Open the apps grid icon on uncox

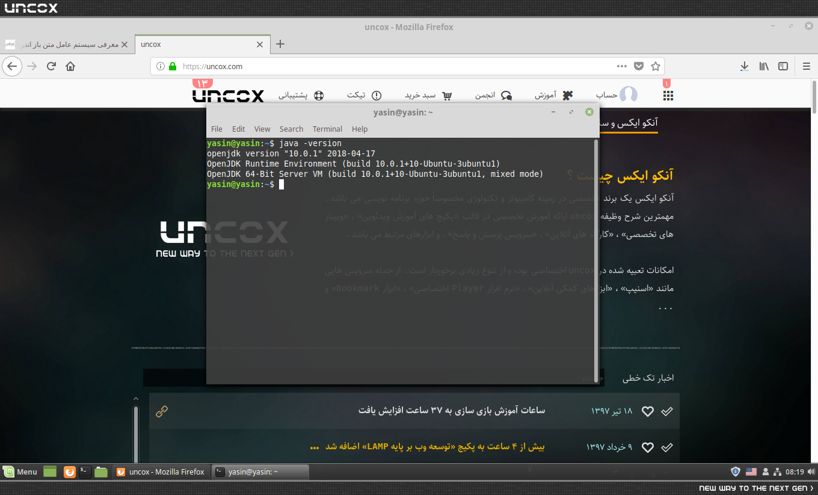click(668, 96)
